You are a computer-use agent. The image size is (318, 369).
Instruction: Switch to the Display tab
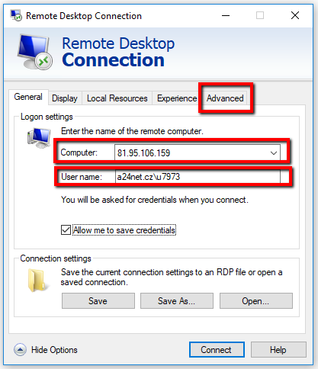(x=65, y=98)
